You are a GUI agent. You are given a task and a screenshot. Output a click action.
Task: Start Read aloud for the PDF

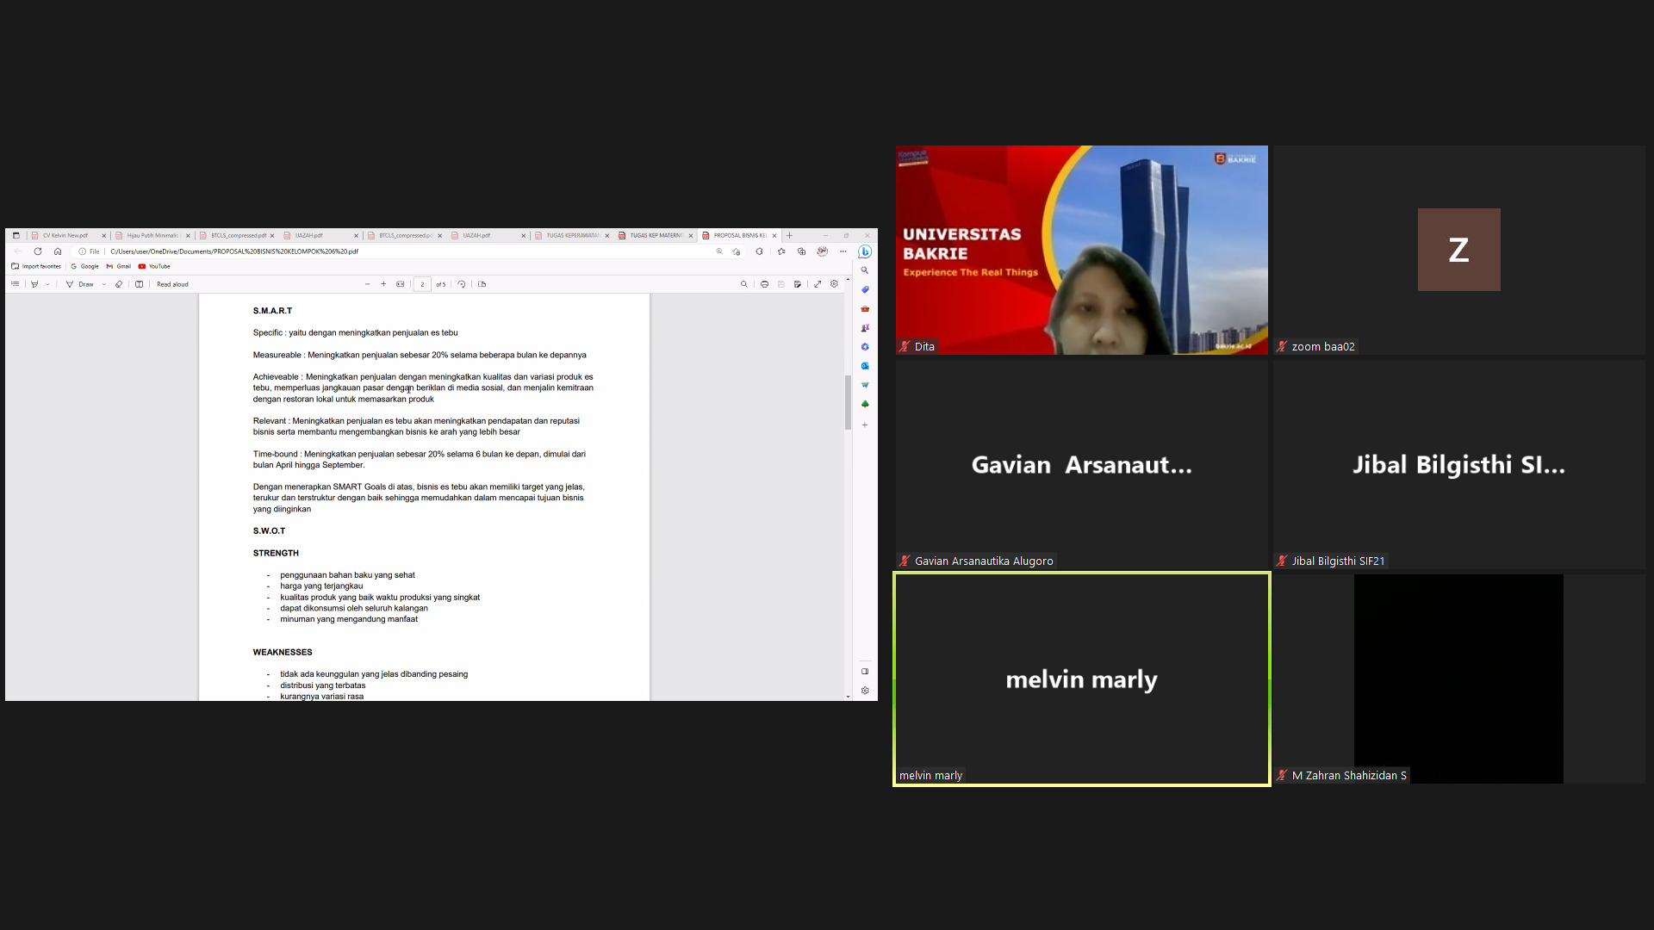[x=172, y=284]
